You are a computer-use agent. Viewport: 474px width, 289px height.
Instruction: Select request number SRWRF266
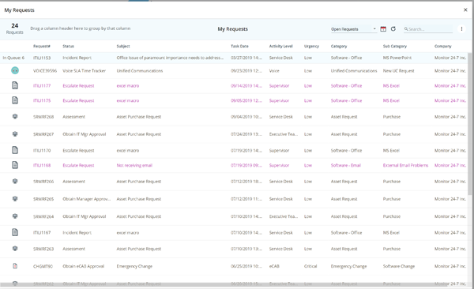[43, 182]
